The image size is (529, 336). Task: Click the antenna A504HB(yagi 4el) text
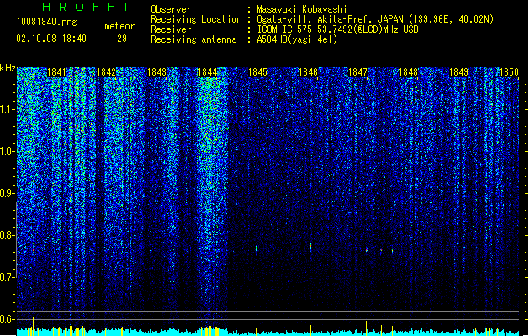(297, 39)
